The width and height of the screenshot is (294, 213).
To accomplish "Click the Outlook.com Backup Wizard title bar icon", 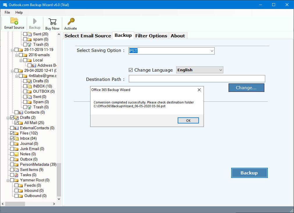I will tap(5, 5).
